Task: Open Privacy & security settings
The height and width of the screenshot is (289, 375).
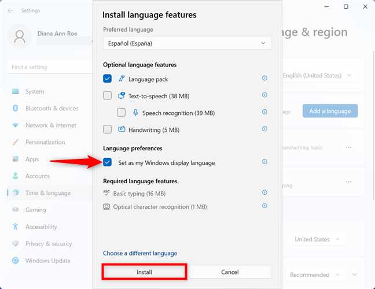Action: point(50,244)
